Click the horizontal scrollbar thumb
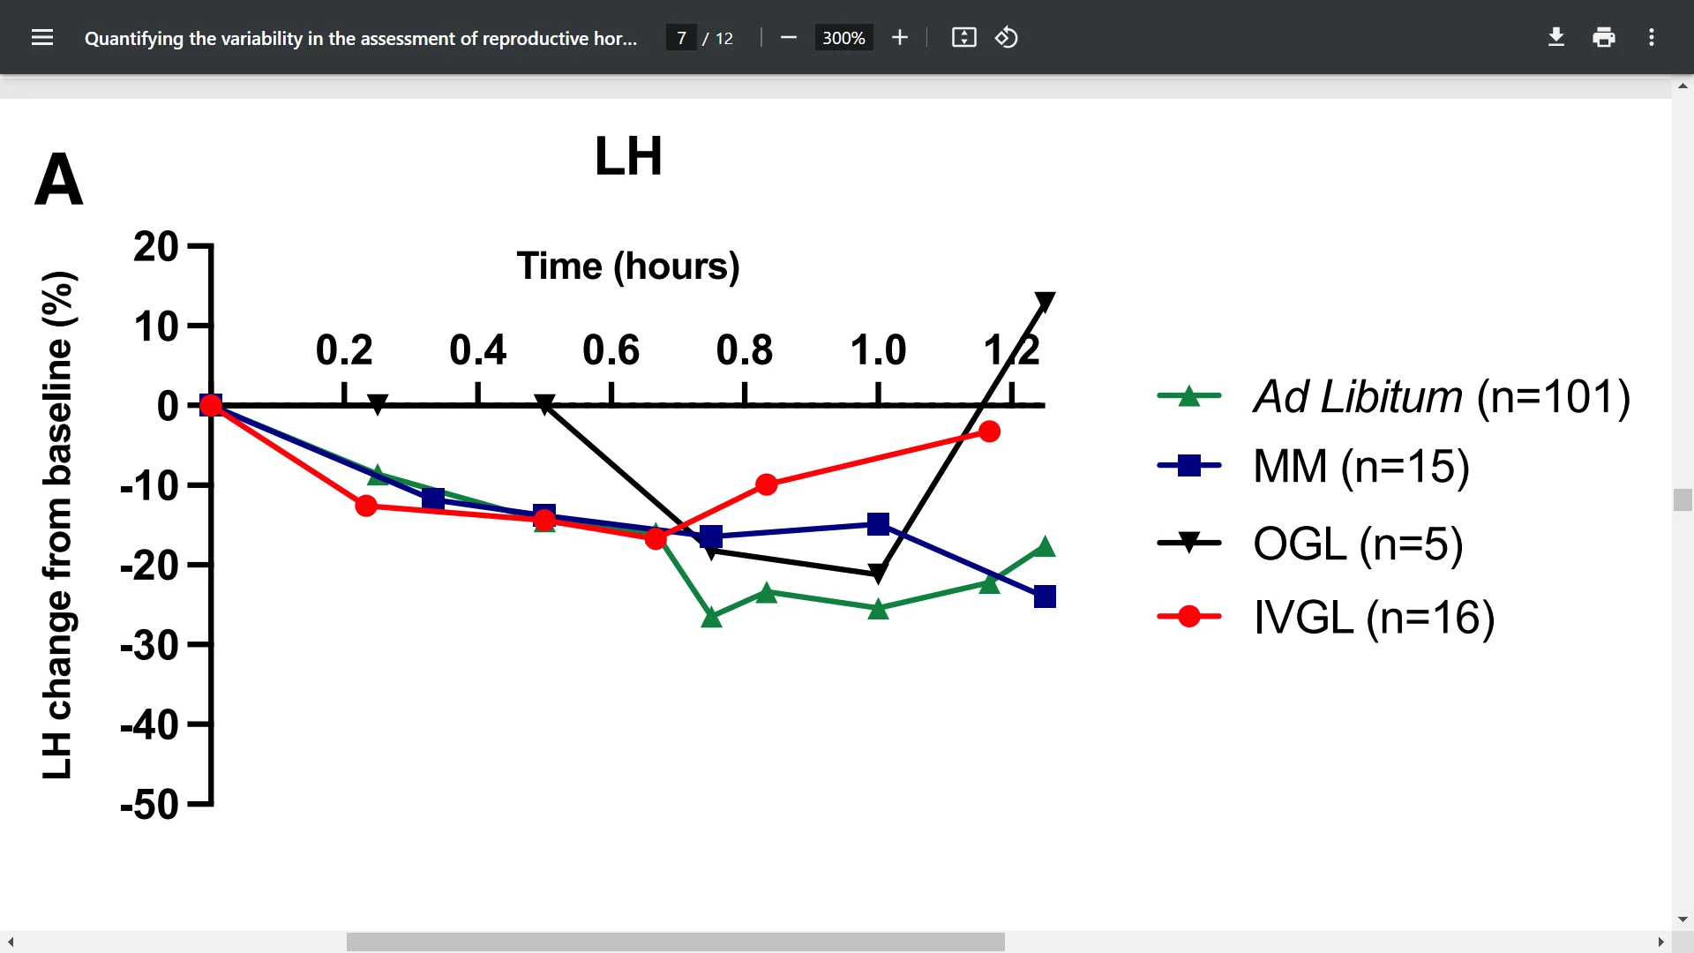The width and height of the screenshot is (1694, 953). point(676,942)
